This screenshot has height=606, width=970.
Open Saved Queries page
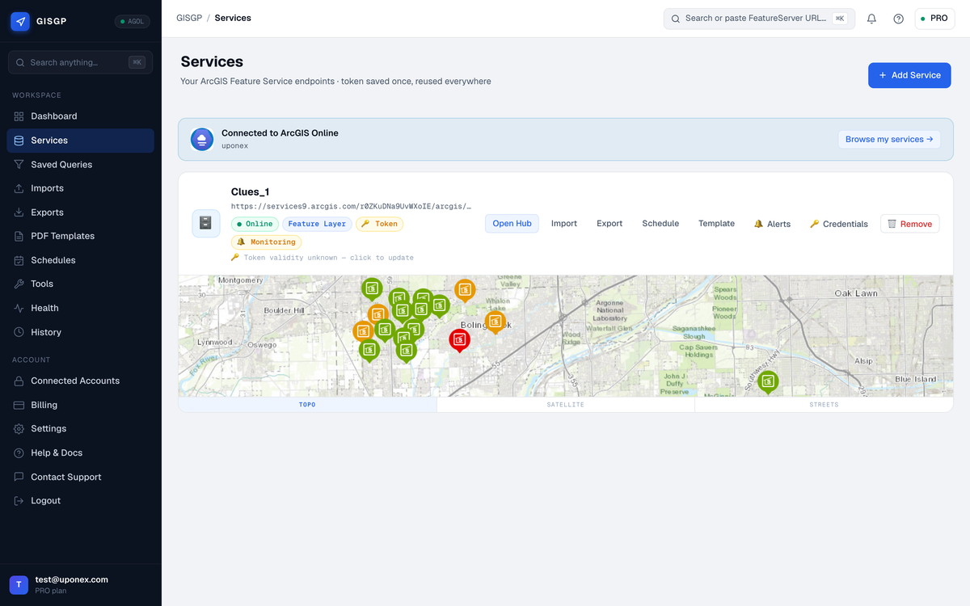pos(80,164)
